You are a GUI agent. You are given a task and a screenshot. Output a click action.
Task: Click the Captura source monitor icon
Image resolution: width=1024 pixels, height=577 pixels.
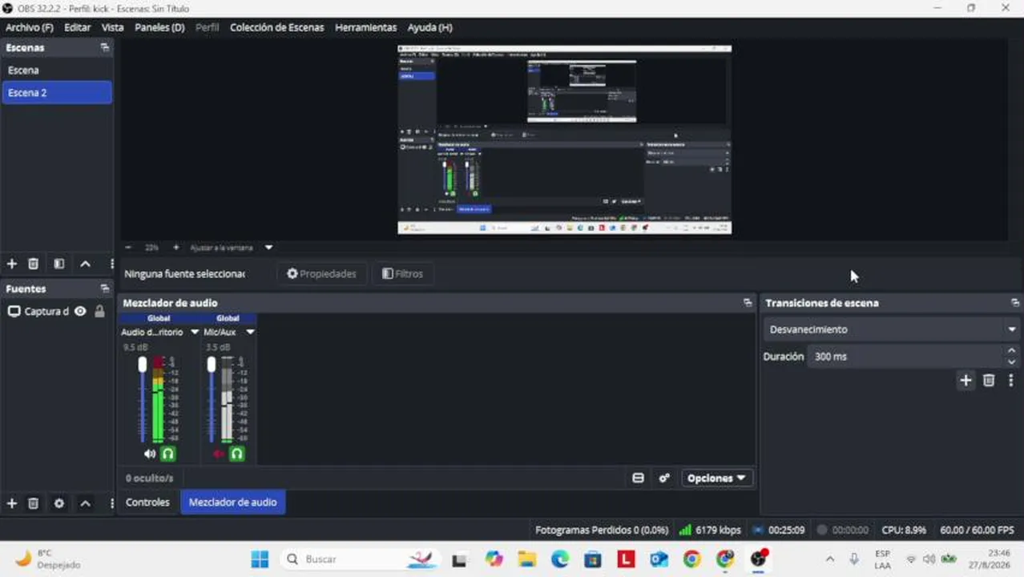(14, 311)
